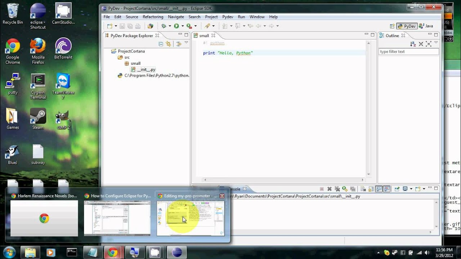Select the Python2.7 interpreter entry
Viewport: 461px width, 259px height.
point(157,76)
